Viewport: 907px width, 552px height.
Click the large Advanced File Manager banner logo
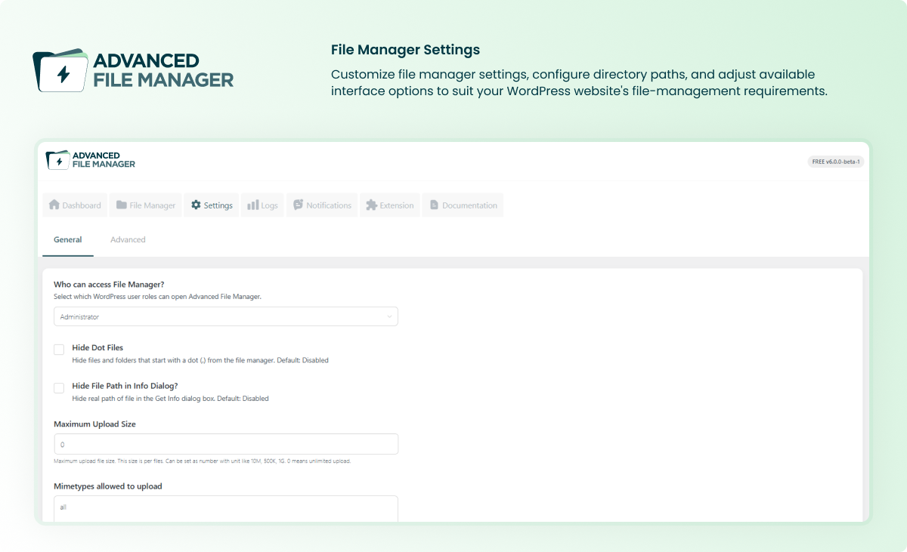[134, 70]
